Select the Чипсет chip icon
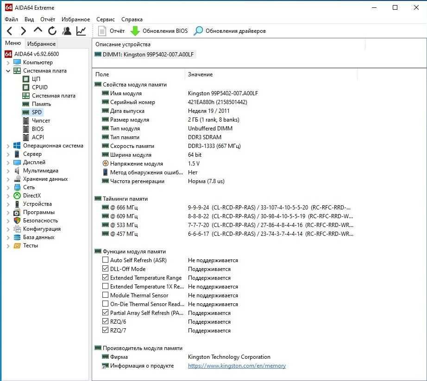Screen dimensions: 427x381 pyautogui.click(x=26, y=121)
